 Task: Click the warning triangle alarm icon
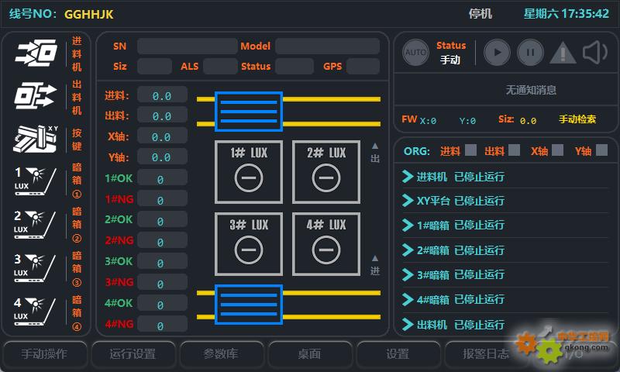pyautogui.click(x=563, y=52)
